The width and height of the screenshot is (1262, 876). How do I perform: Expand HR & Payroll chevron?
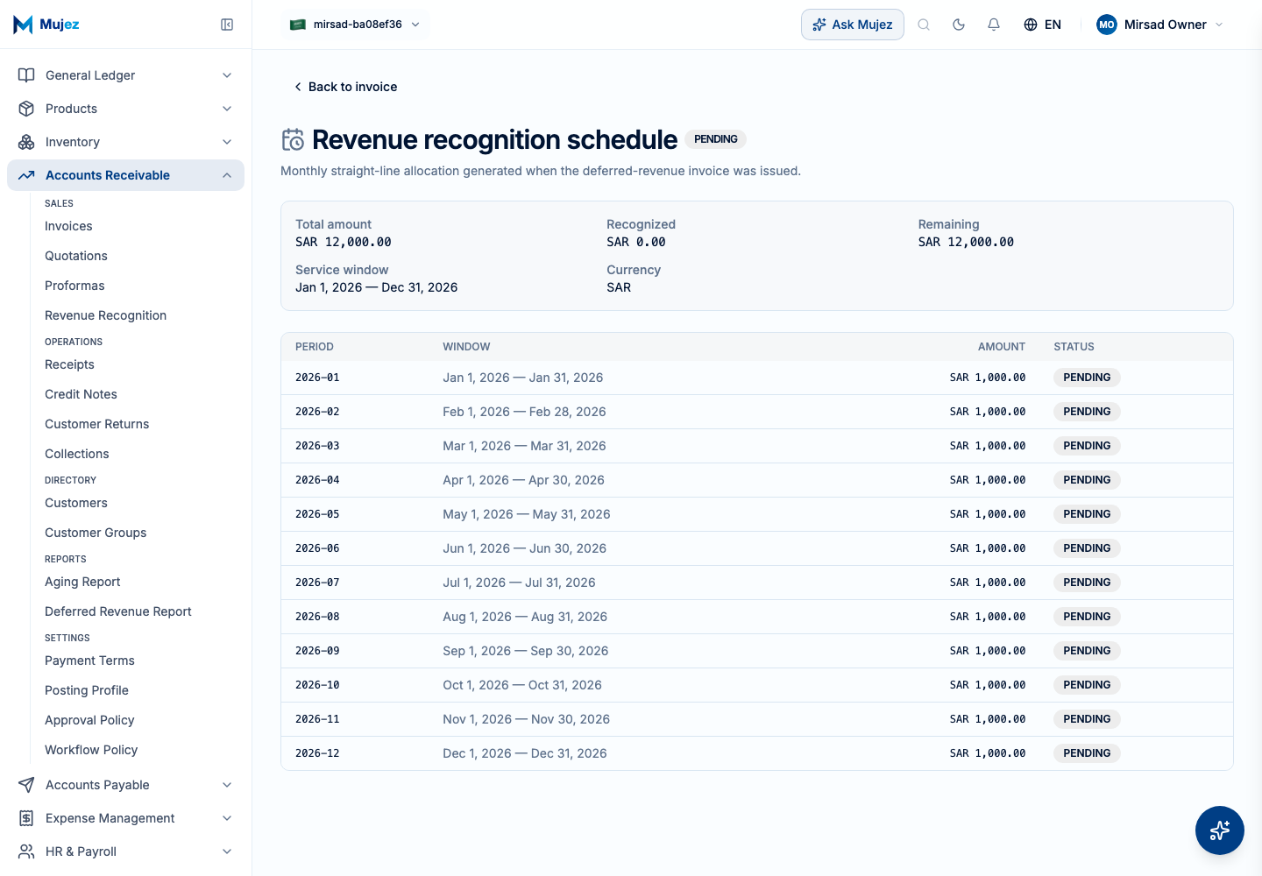(227, 851)
